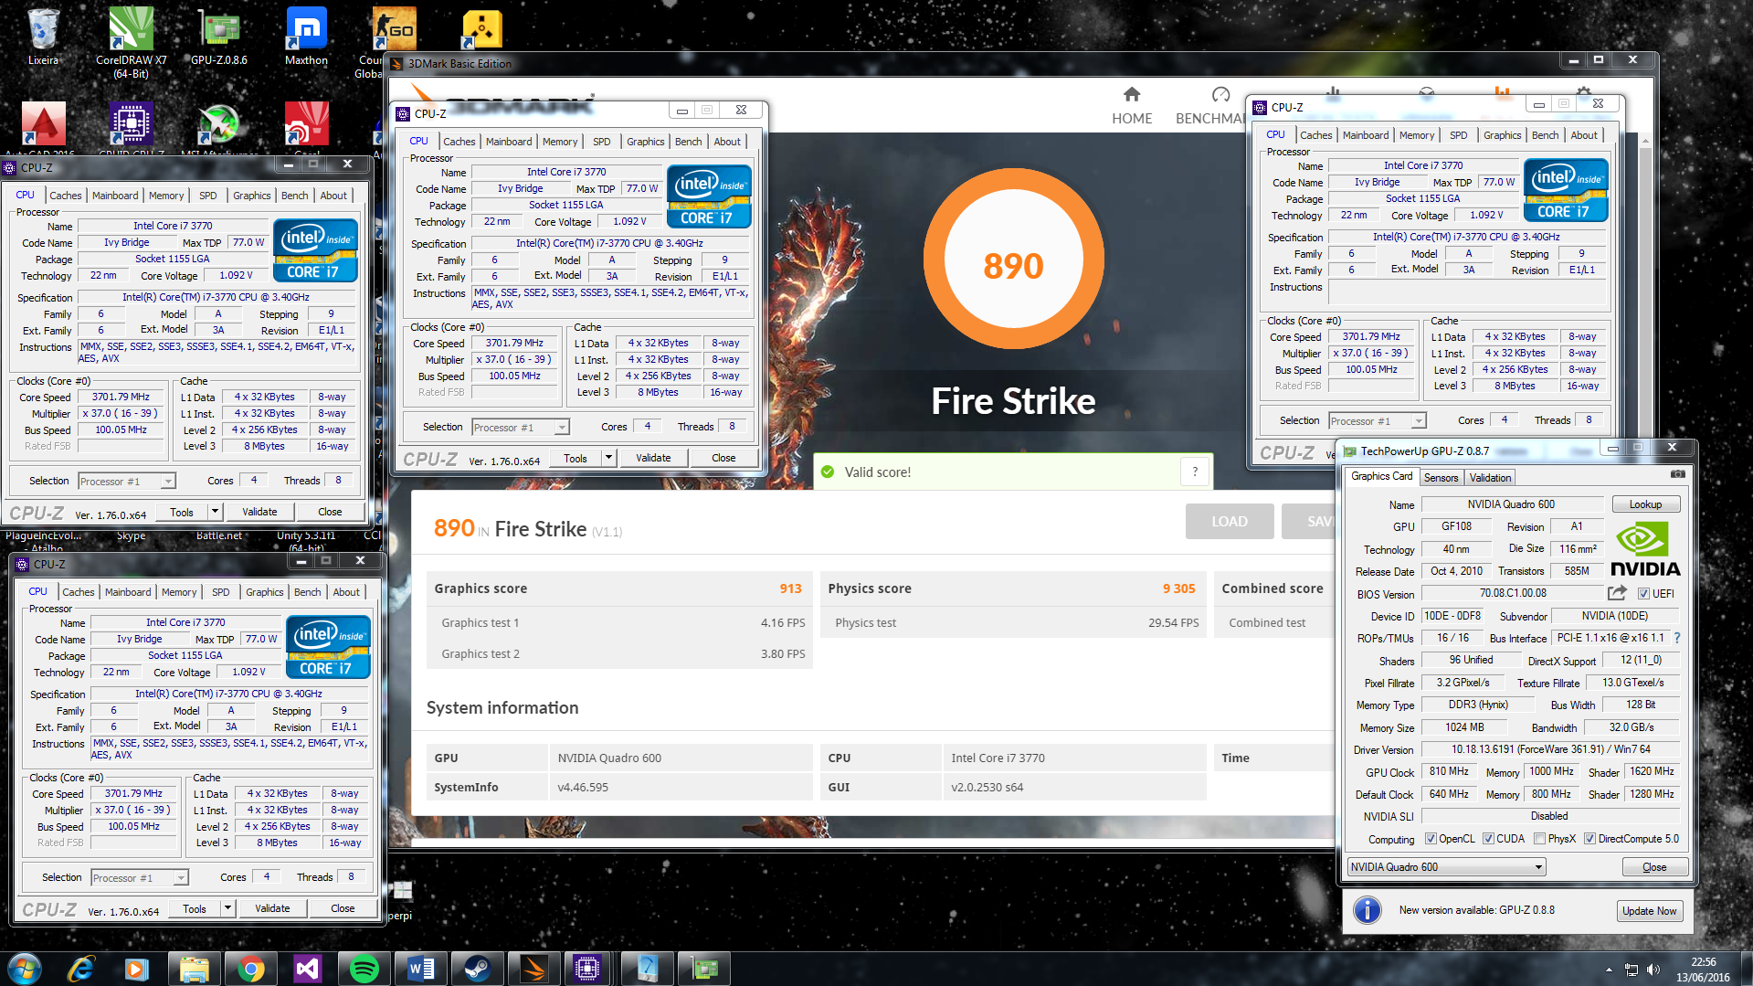Screen dimensions: 1753x986
Task: Toggle the OpenCL checkbox in GPU-Z
Action: coord(1431,839)
